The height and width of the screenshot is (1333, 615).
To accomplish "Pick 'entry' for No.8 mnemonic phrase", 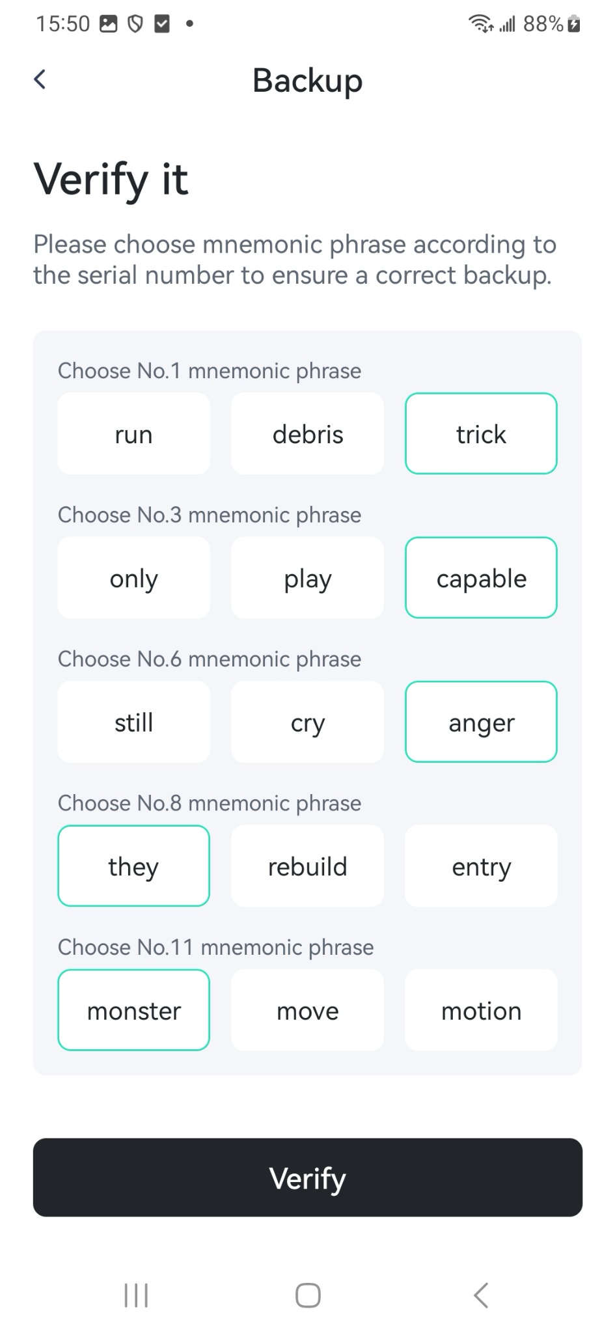I will click(x=482, y=866).
